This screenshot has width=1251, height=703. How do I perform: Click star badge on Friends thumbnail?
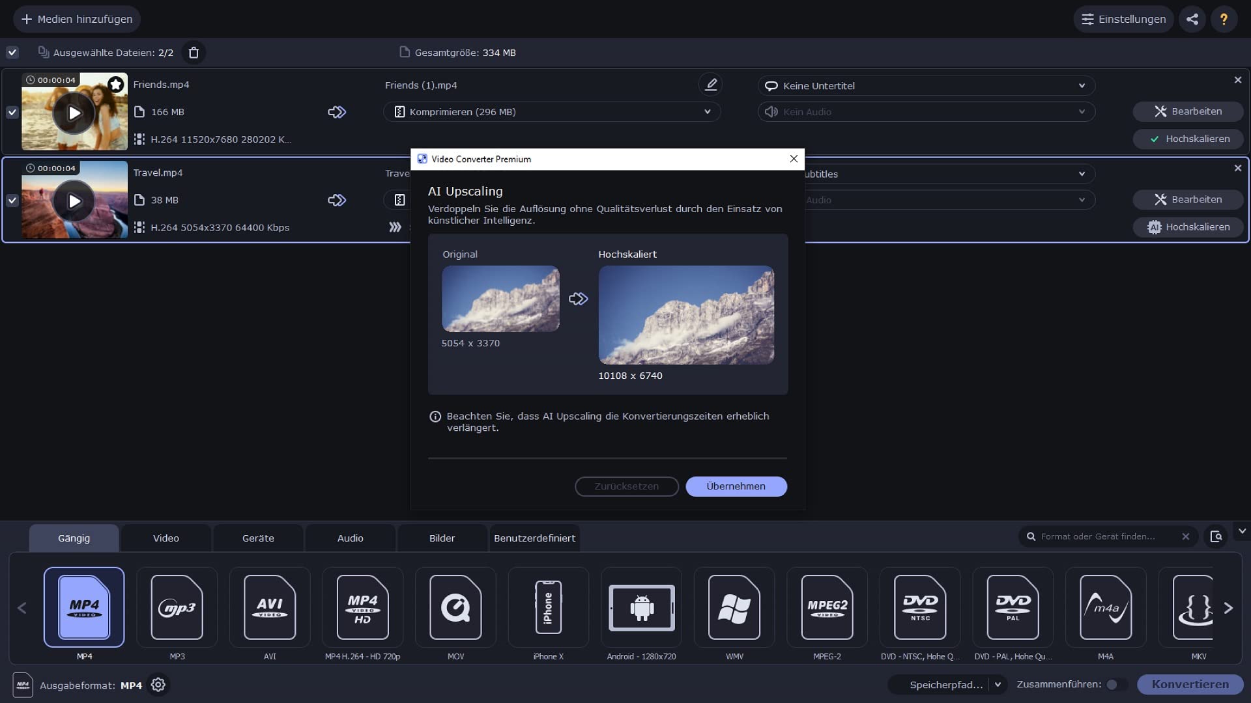pyautogui.click(x=116, y=85)
